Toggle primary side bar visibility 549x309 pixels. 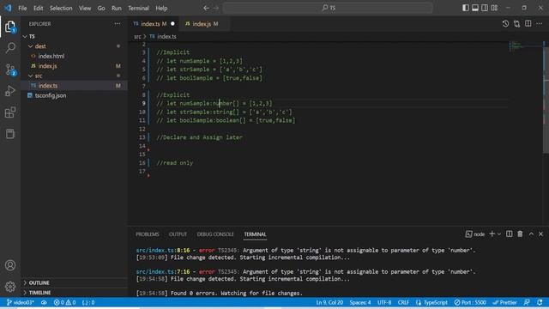tap(466, 8)
